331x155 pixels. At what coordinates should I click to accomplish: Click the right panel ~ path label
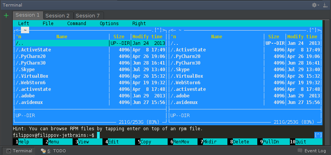(180, 30)
